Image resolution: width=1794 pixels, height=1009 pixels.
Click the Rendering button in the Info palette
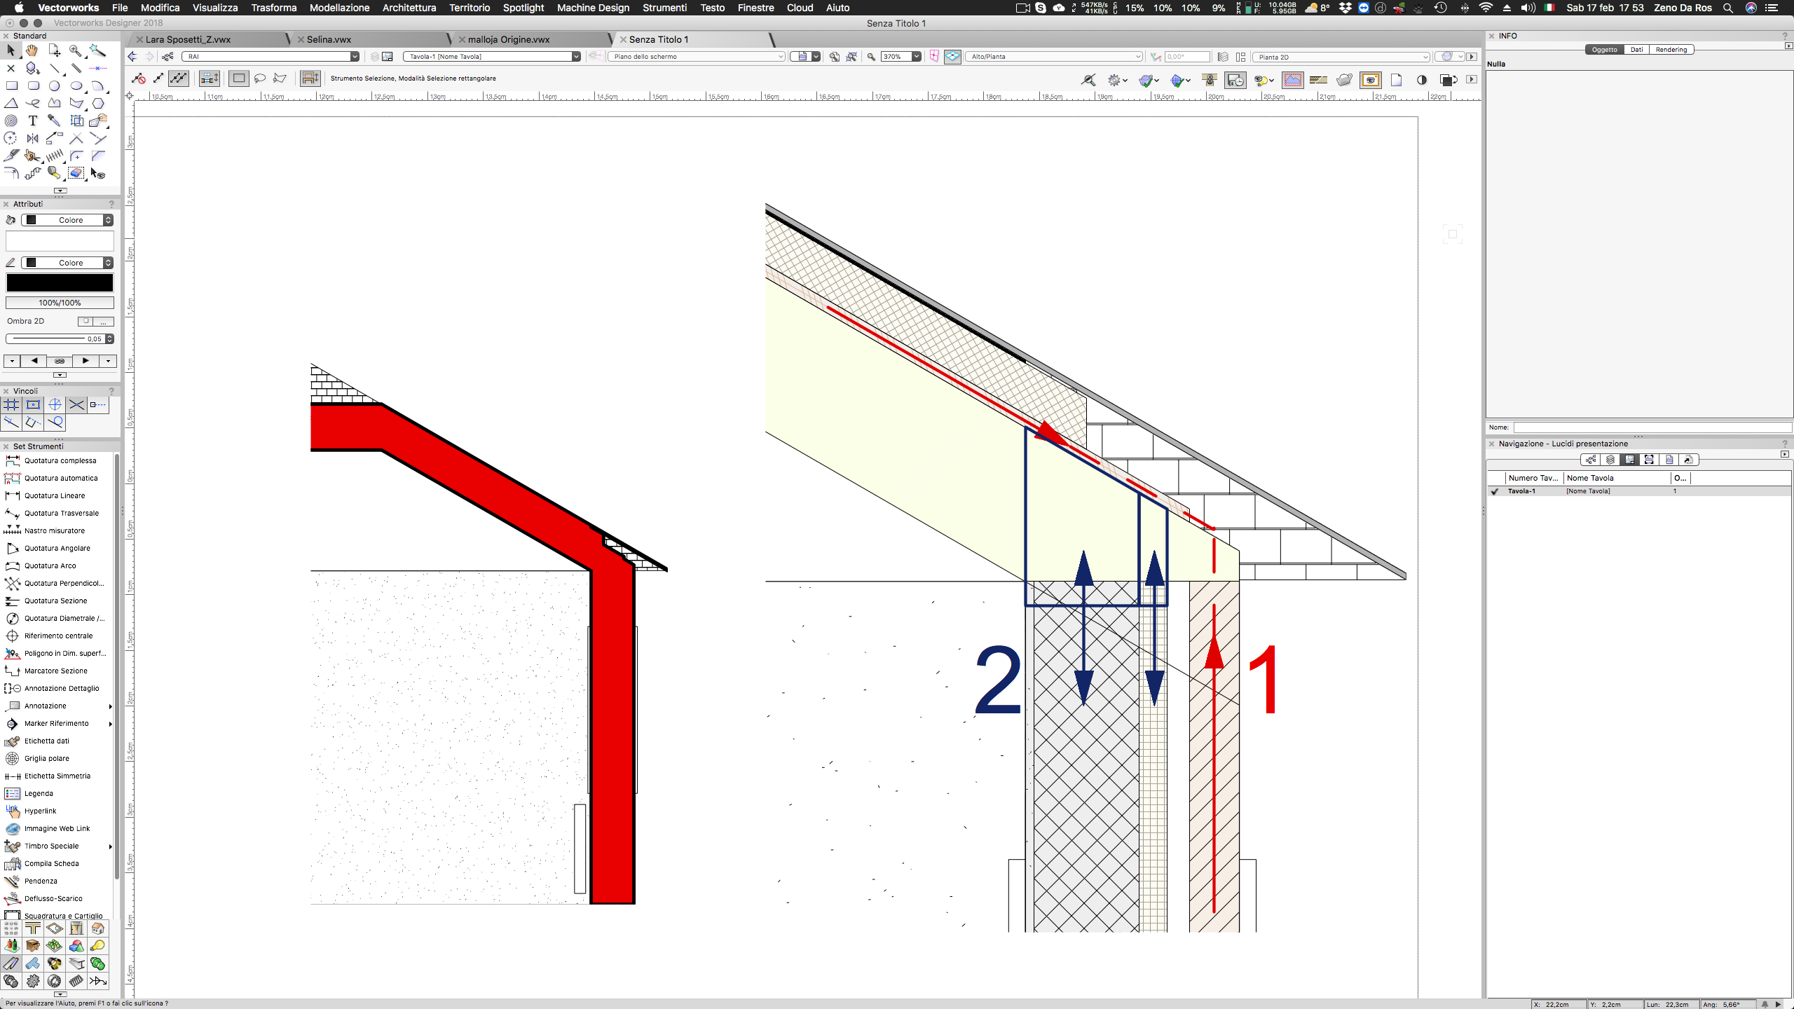tap(1671, 49)
